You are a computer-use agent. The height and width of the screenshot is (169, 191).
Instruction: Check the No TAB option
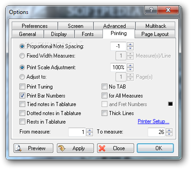tap(104, 87)
